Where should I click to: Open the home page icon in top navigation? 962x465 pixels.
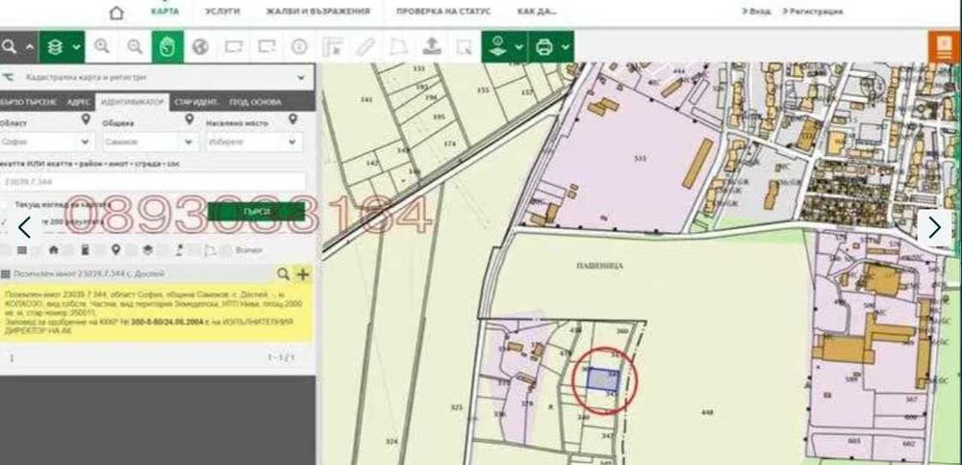[116, 13]
